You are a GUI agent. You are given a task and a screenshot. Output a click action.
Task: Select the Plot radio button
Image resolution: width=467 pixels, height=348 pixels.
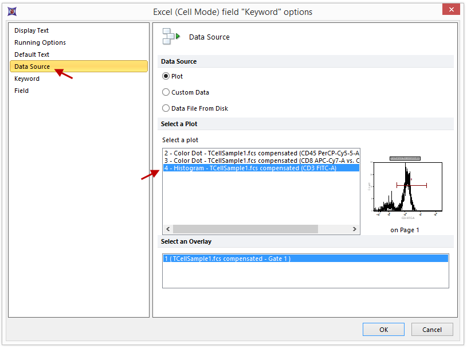[x=166, y=76]
